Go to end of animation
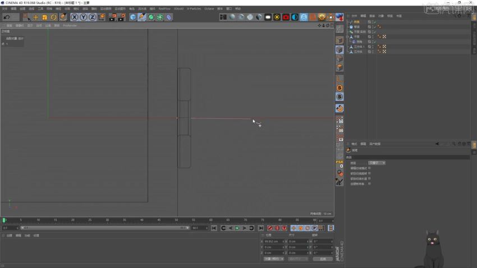Image resolution: width=477 pixels, height=268 pixels. 261,228
